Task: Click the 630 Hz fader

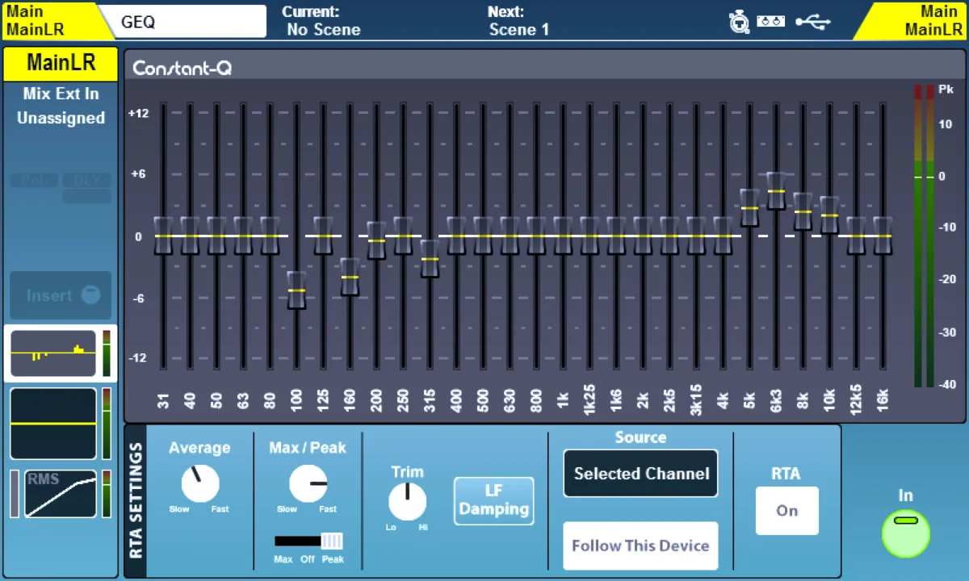Action: click(510, 236)
